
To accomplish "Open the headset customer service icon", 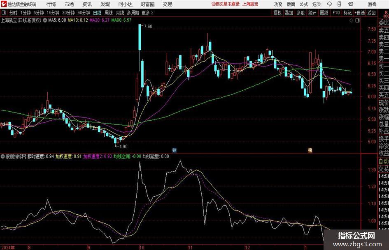I will coord(329,4).
